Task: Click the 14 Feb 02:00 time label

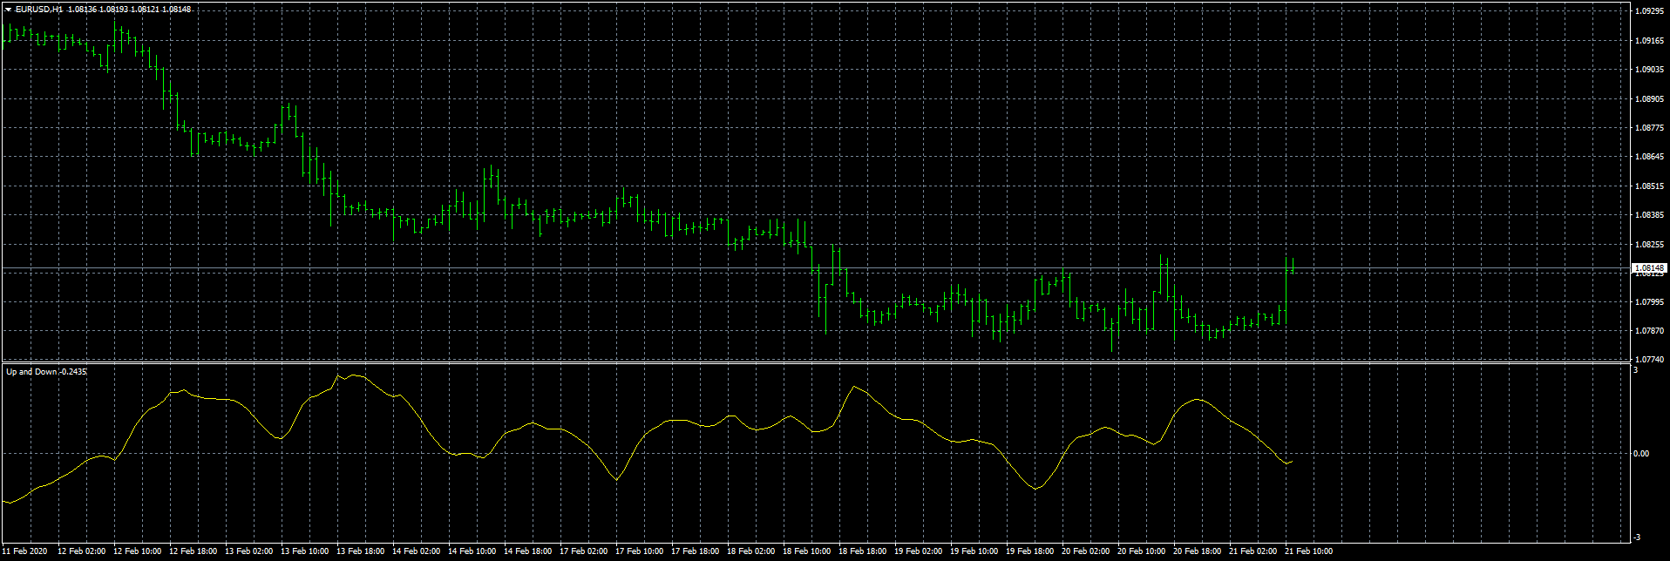Action: click(417, 551)
